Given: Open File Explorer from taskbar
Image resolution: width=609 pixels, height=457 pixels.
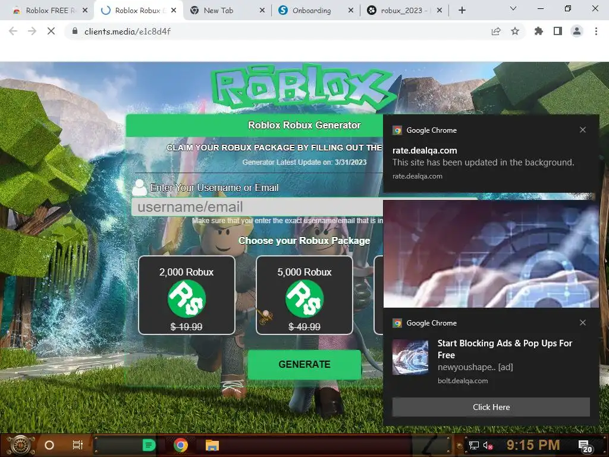Looking at the screenshot, I should tap(212, 445).
